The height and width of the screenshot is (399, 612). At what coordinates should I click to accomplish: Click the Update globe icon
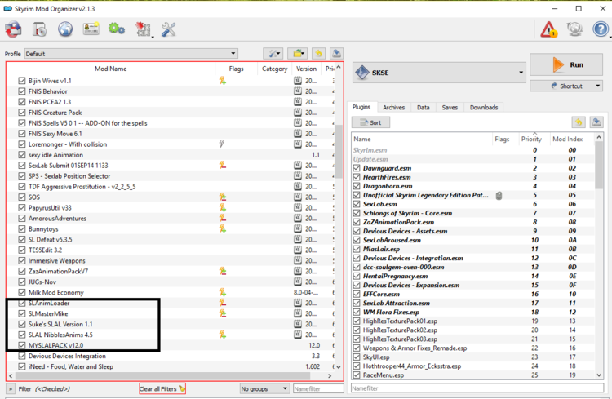tap(574, 29)
